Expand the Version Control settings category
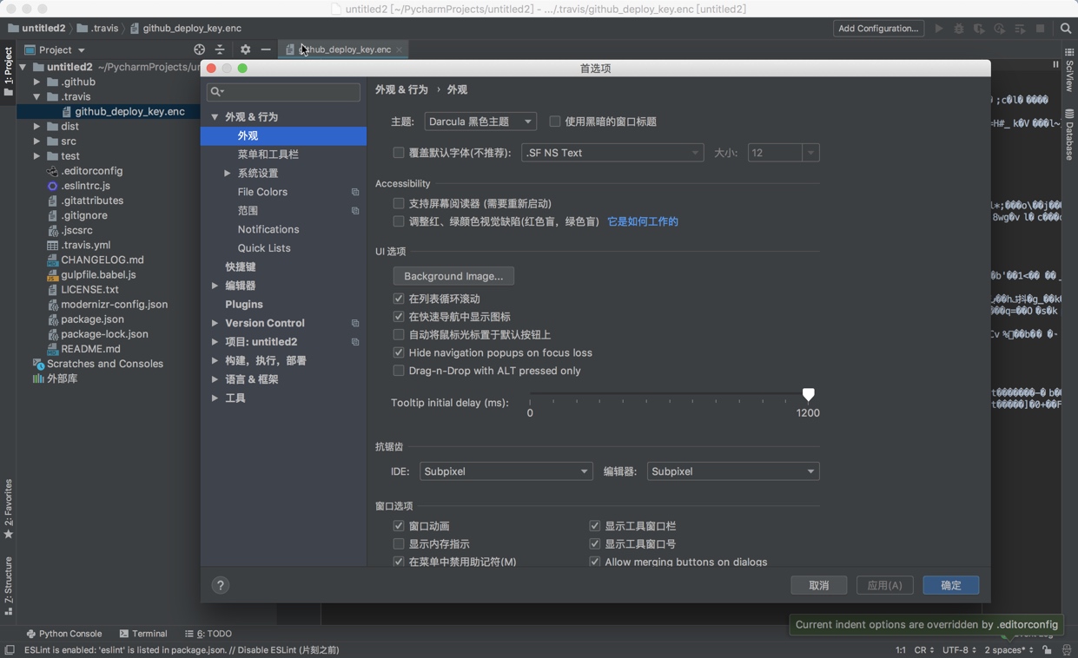Image resolution: width=1078 pixels, height=658 pixels. click(215, 323)
